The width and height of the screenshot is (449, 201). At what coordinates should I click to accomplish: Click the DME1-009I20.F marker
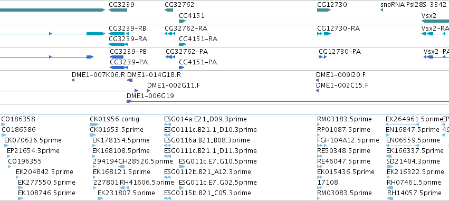click(x=317, y=80)
